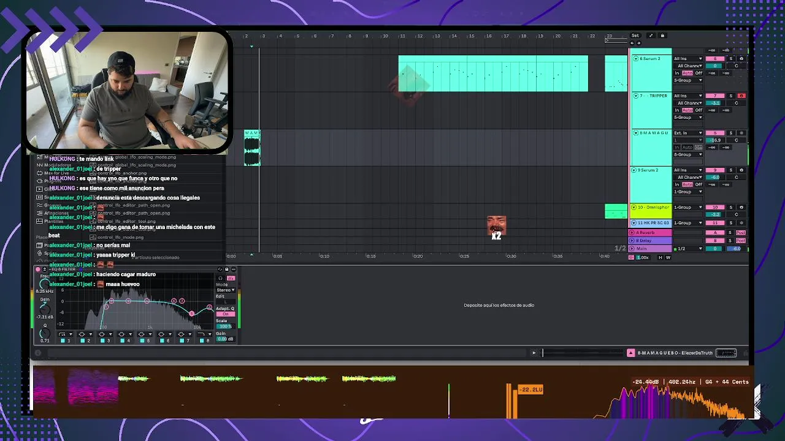Click the EQ Eight fold device icon

coord(45,269)
